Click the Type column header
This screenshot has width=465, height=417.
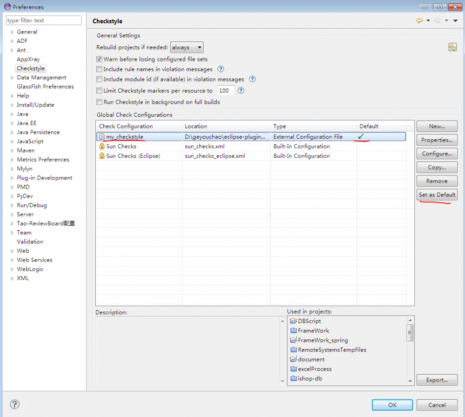tap(314, 126)
